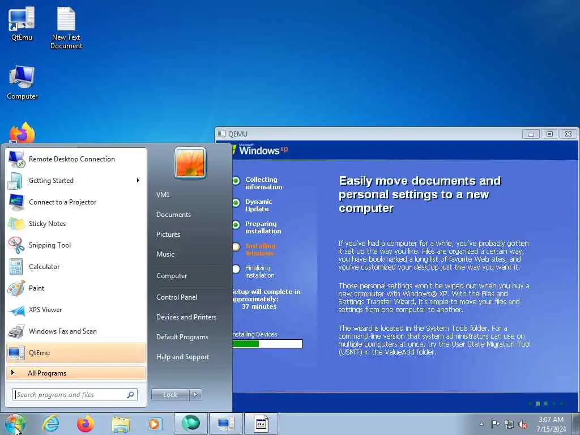
Task: Open the Getting Started icon
Action: pyautogui.click(x=16, y=181)
